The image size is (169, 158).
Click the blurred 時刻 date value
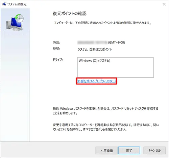(x=92, y=43)
